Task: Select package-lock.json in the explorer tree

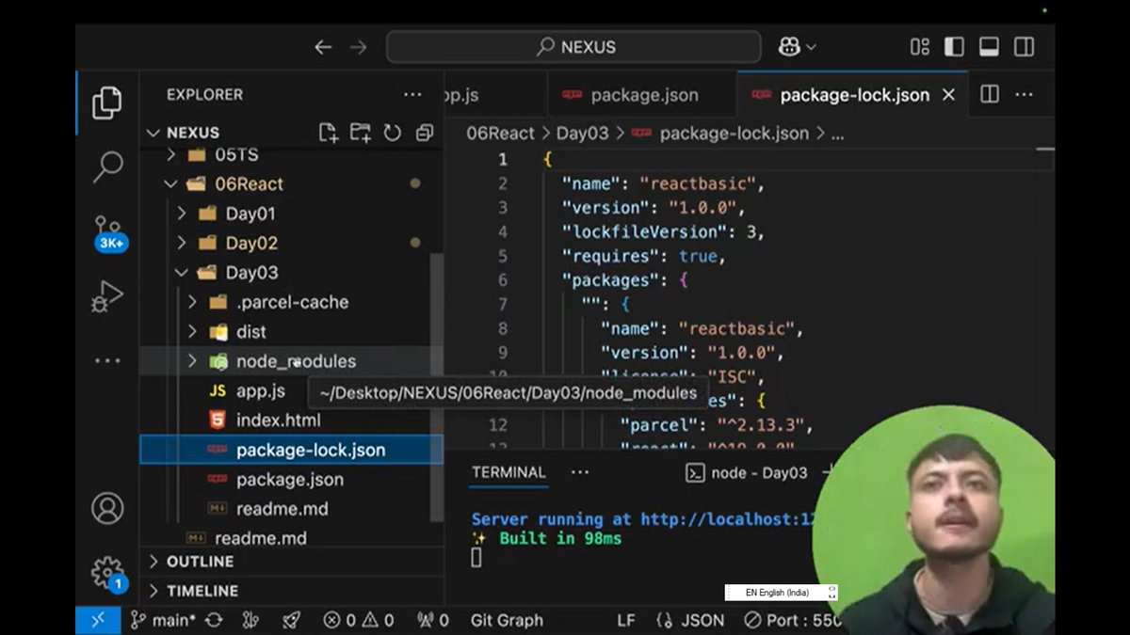Action: click(291, 450)
